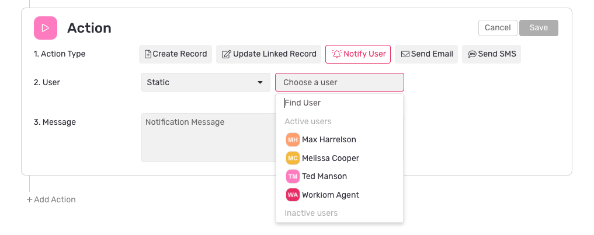Open the Static user type dropdown
The height and width of the screenshot is (235, 594).
(x=206, y=82)
